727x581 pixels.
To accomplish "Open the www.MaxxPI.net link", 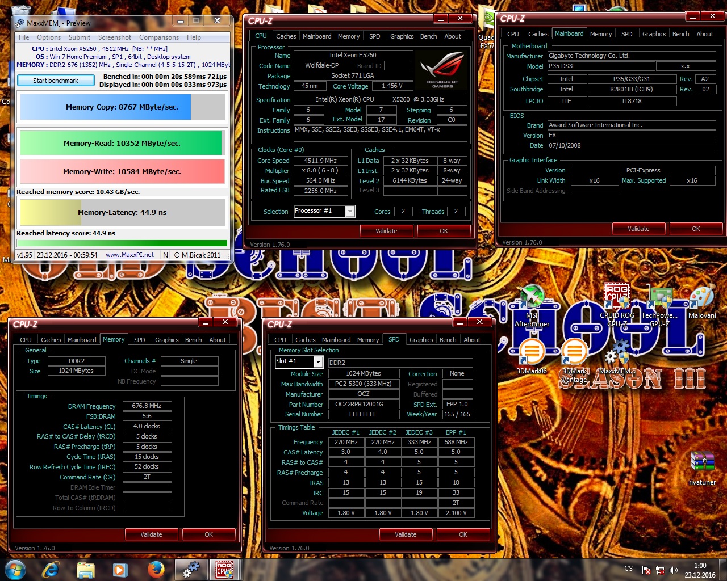I will click(x=129, y=255).
